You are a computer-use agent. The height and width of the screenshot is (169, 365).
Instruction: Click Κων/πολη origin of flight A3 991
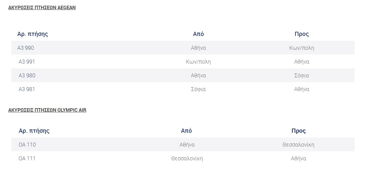click(198, 62)
